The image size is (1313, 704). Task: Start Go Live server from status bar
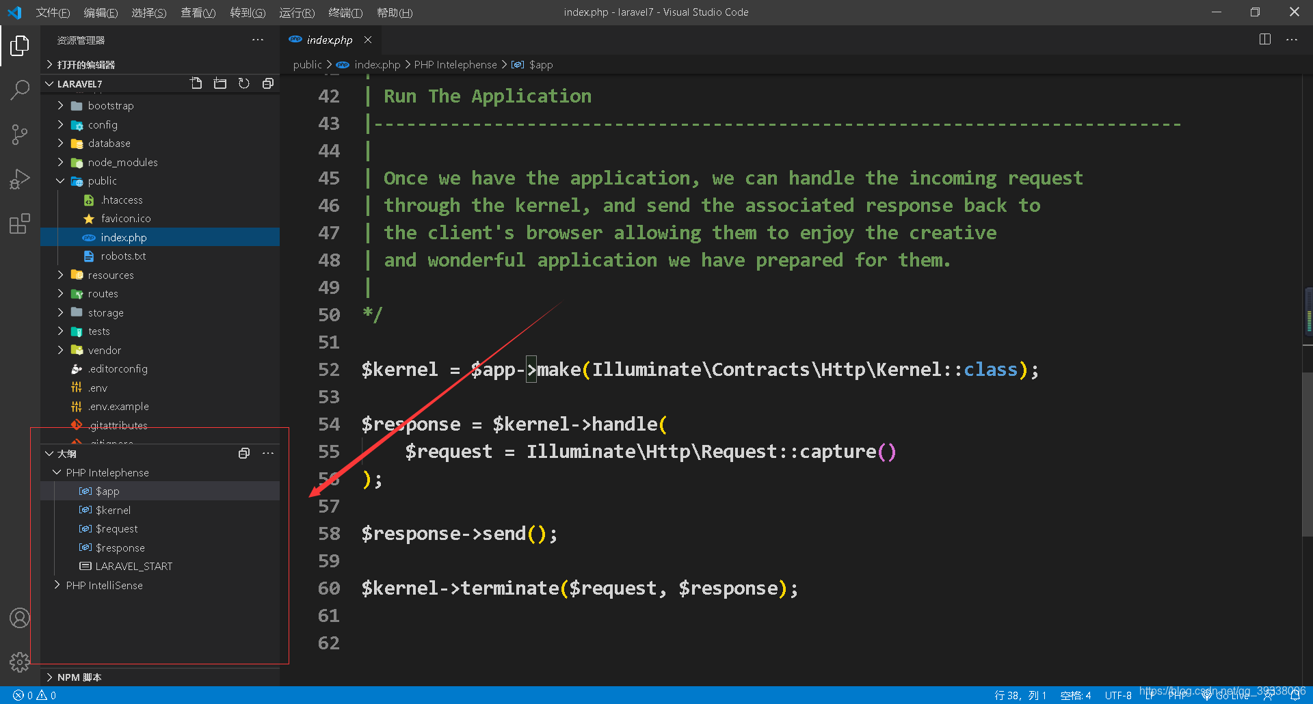pos(1229,694)
